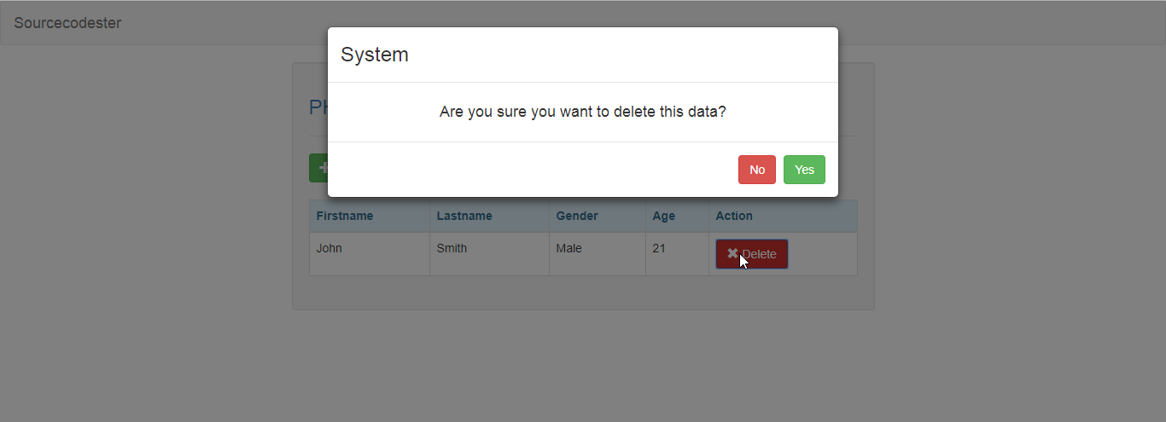Click the age cell showing 21
Image resolution: width=1166 pixels, height=422 pixels.
pyautogui.click(x=659, y=249)
